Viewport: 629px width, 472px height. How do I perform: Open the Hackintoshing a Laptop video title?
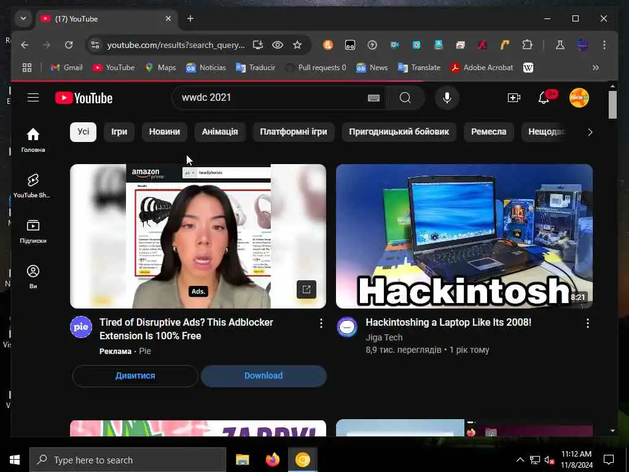click(448, 322)
